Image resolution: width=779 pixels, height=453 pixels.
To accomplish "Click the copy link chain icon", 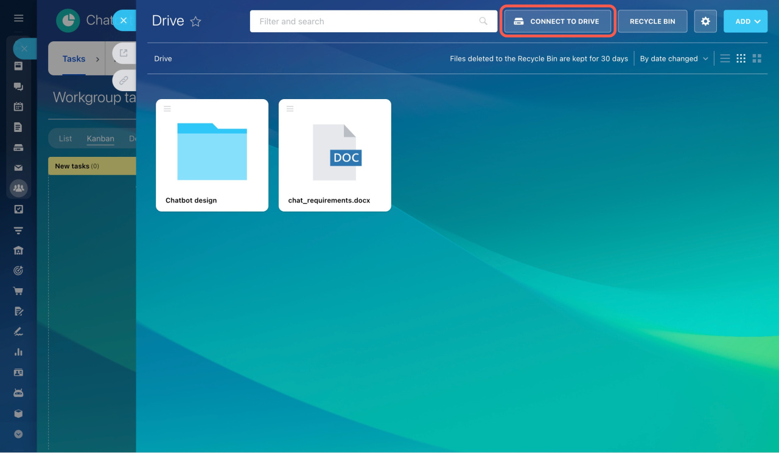I will pyautogui.click(x=124, y=80).
